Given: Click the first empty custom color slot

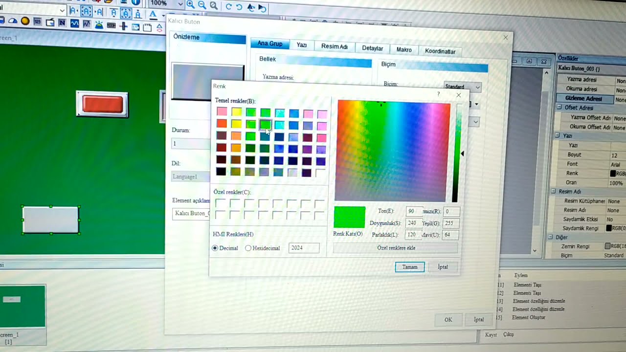Looking at the screenshot, I should pos(221,203).
